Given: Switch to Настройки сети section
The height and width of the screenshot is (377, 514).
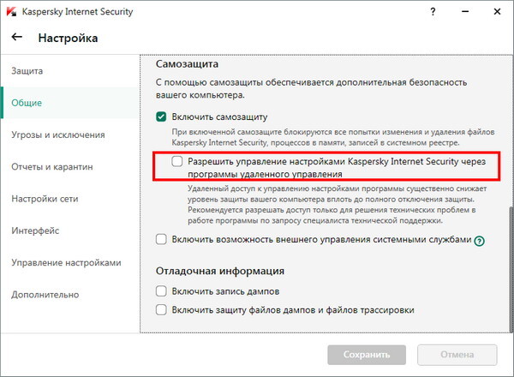Looking at the screenshot, I should click(x=45, y=199).
